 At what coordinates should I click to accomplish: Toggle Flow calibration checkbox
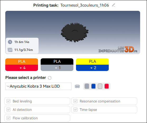coord(8,118)
